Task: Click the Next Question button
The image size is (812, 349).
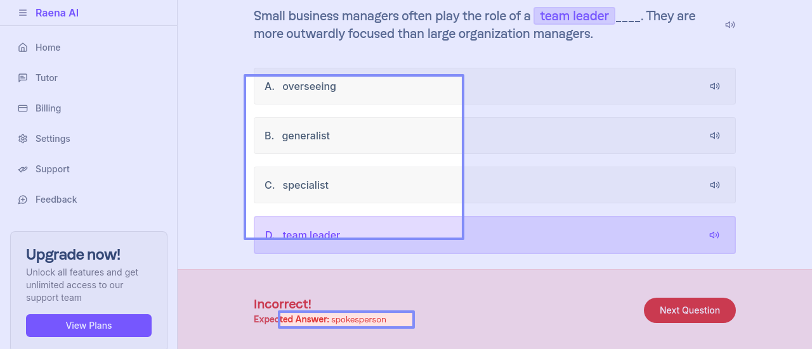Action: pos(690,310)
